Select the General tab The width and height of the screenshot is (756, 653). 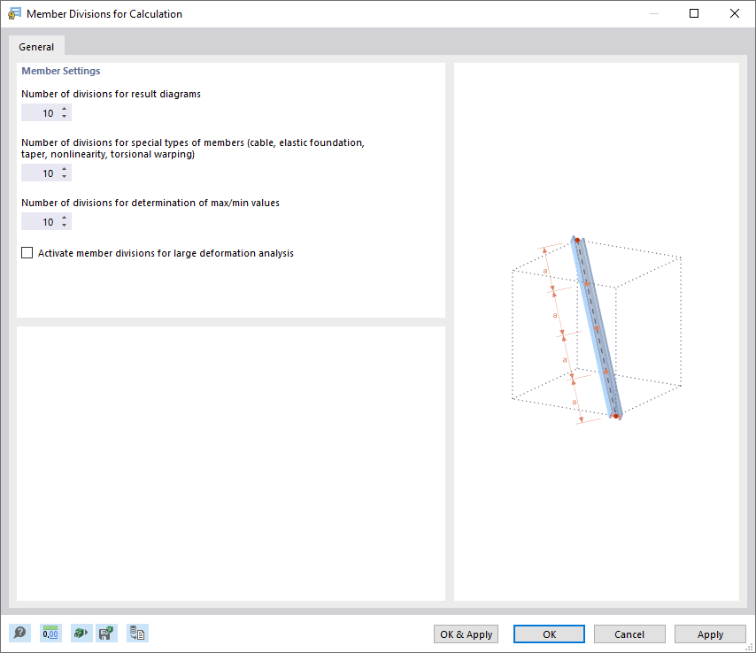36,47
